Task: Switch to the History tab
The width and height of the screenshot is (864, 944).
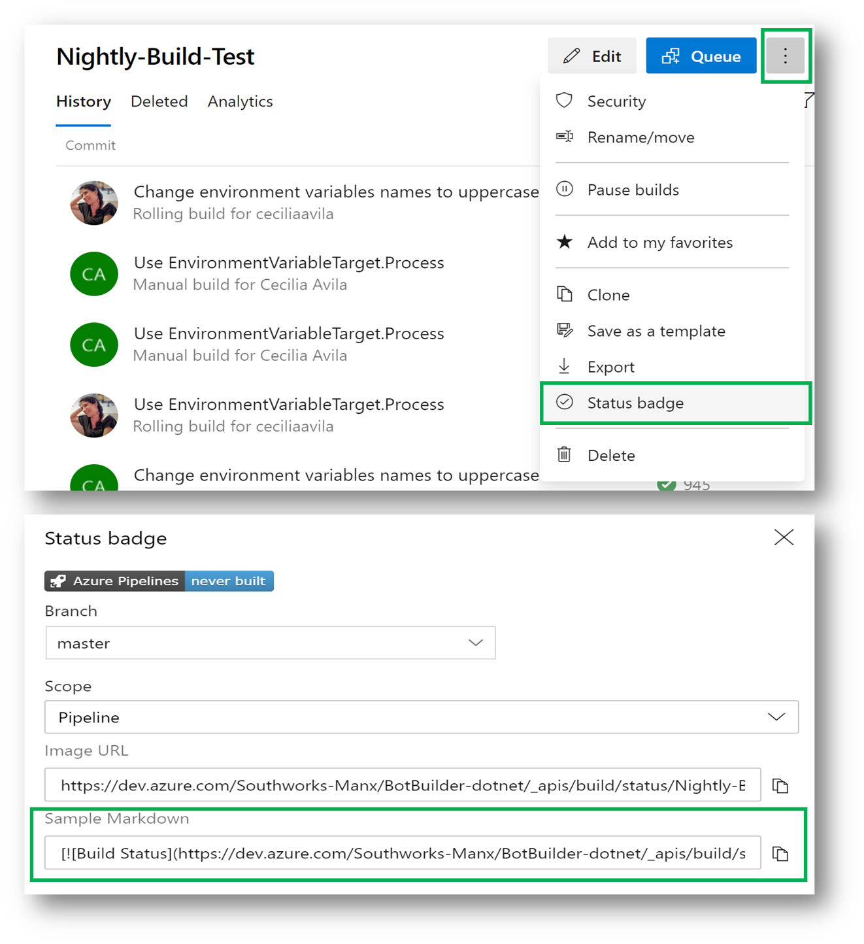Action: click(84, 101)
